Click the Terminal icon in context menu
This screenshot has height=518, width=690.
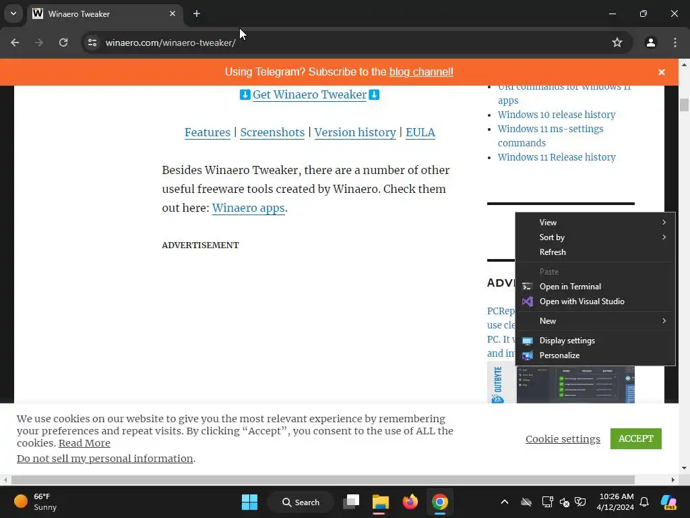527,287
